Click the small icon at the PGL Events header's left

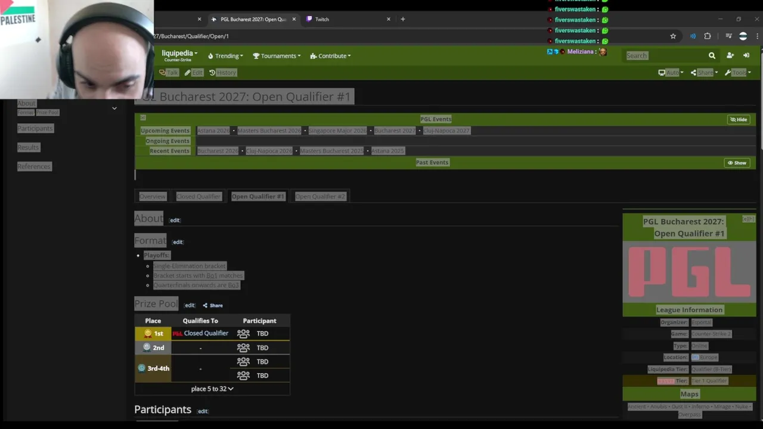(142, 118)
